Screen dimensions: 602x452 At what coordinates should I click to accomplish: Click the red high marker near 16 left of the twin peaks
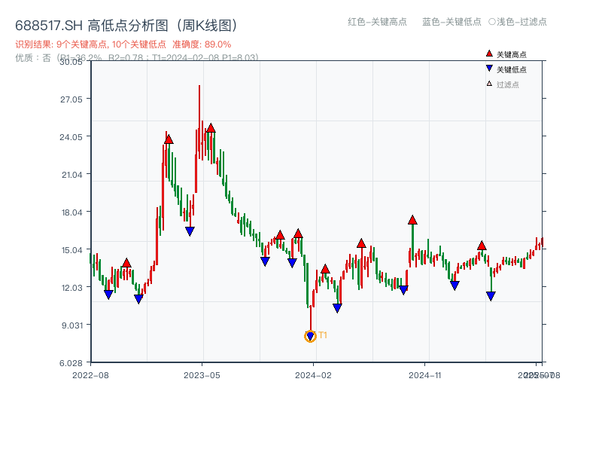coord(280,235)
